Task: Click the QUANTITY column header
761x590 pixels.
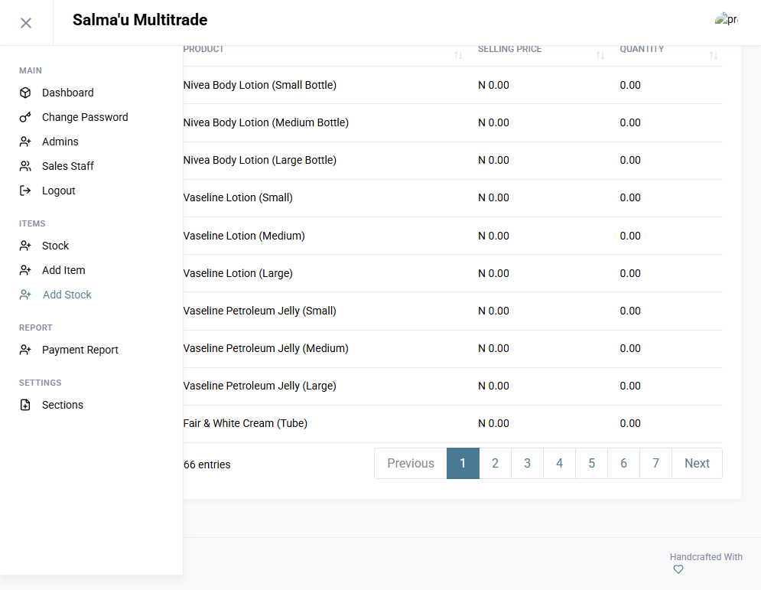Action: [x=642, y=49]
